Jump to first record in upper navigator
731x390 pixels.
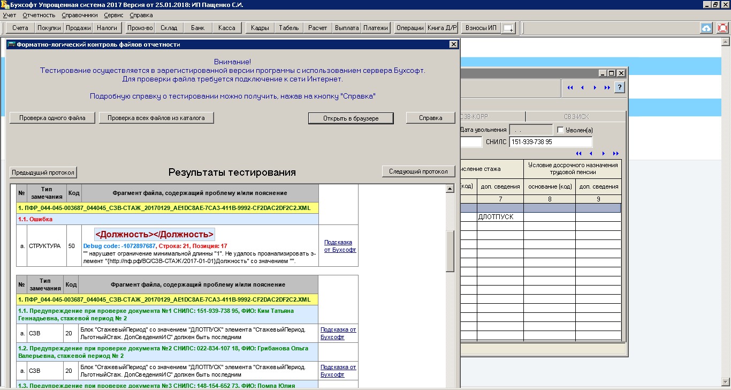(570, 87)
